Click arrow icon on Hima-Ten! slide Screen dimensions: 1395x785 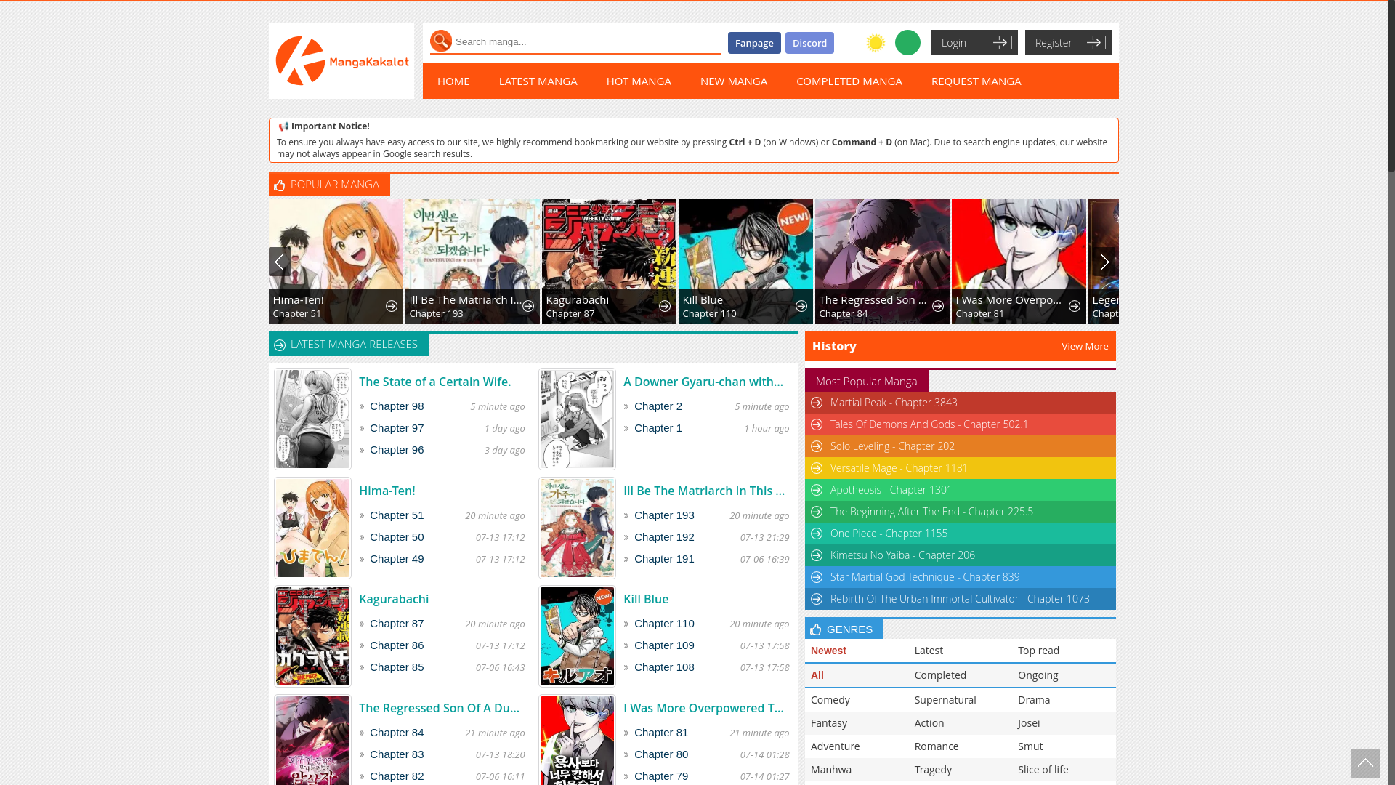pos(392,307)
